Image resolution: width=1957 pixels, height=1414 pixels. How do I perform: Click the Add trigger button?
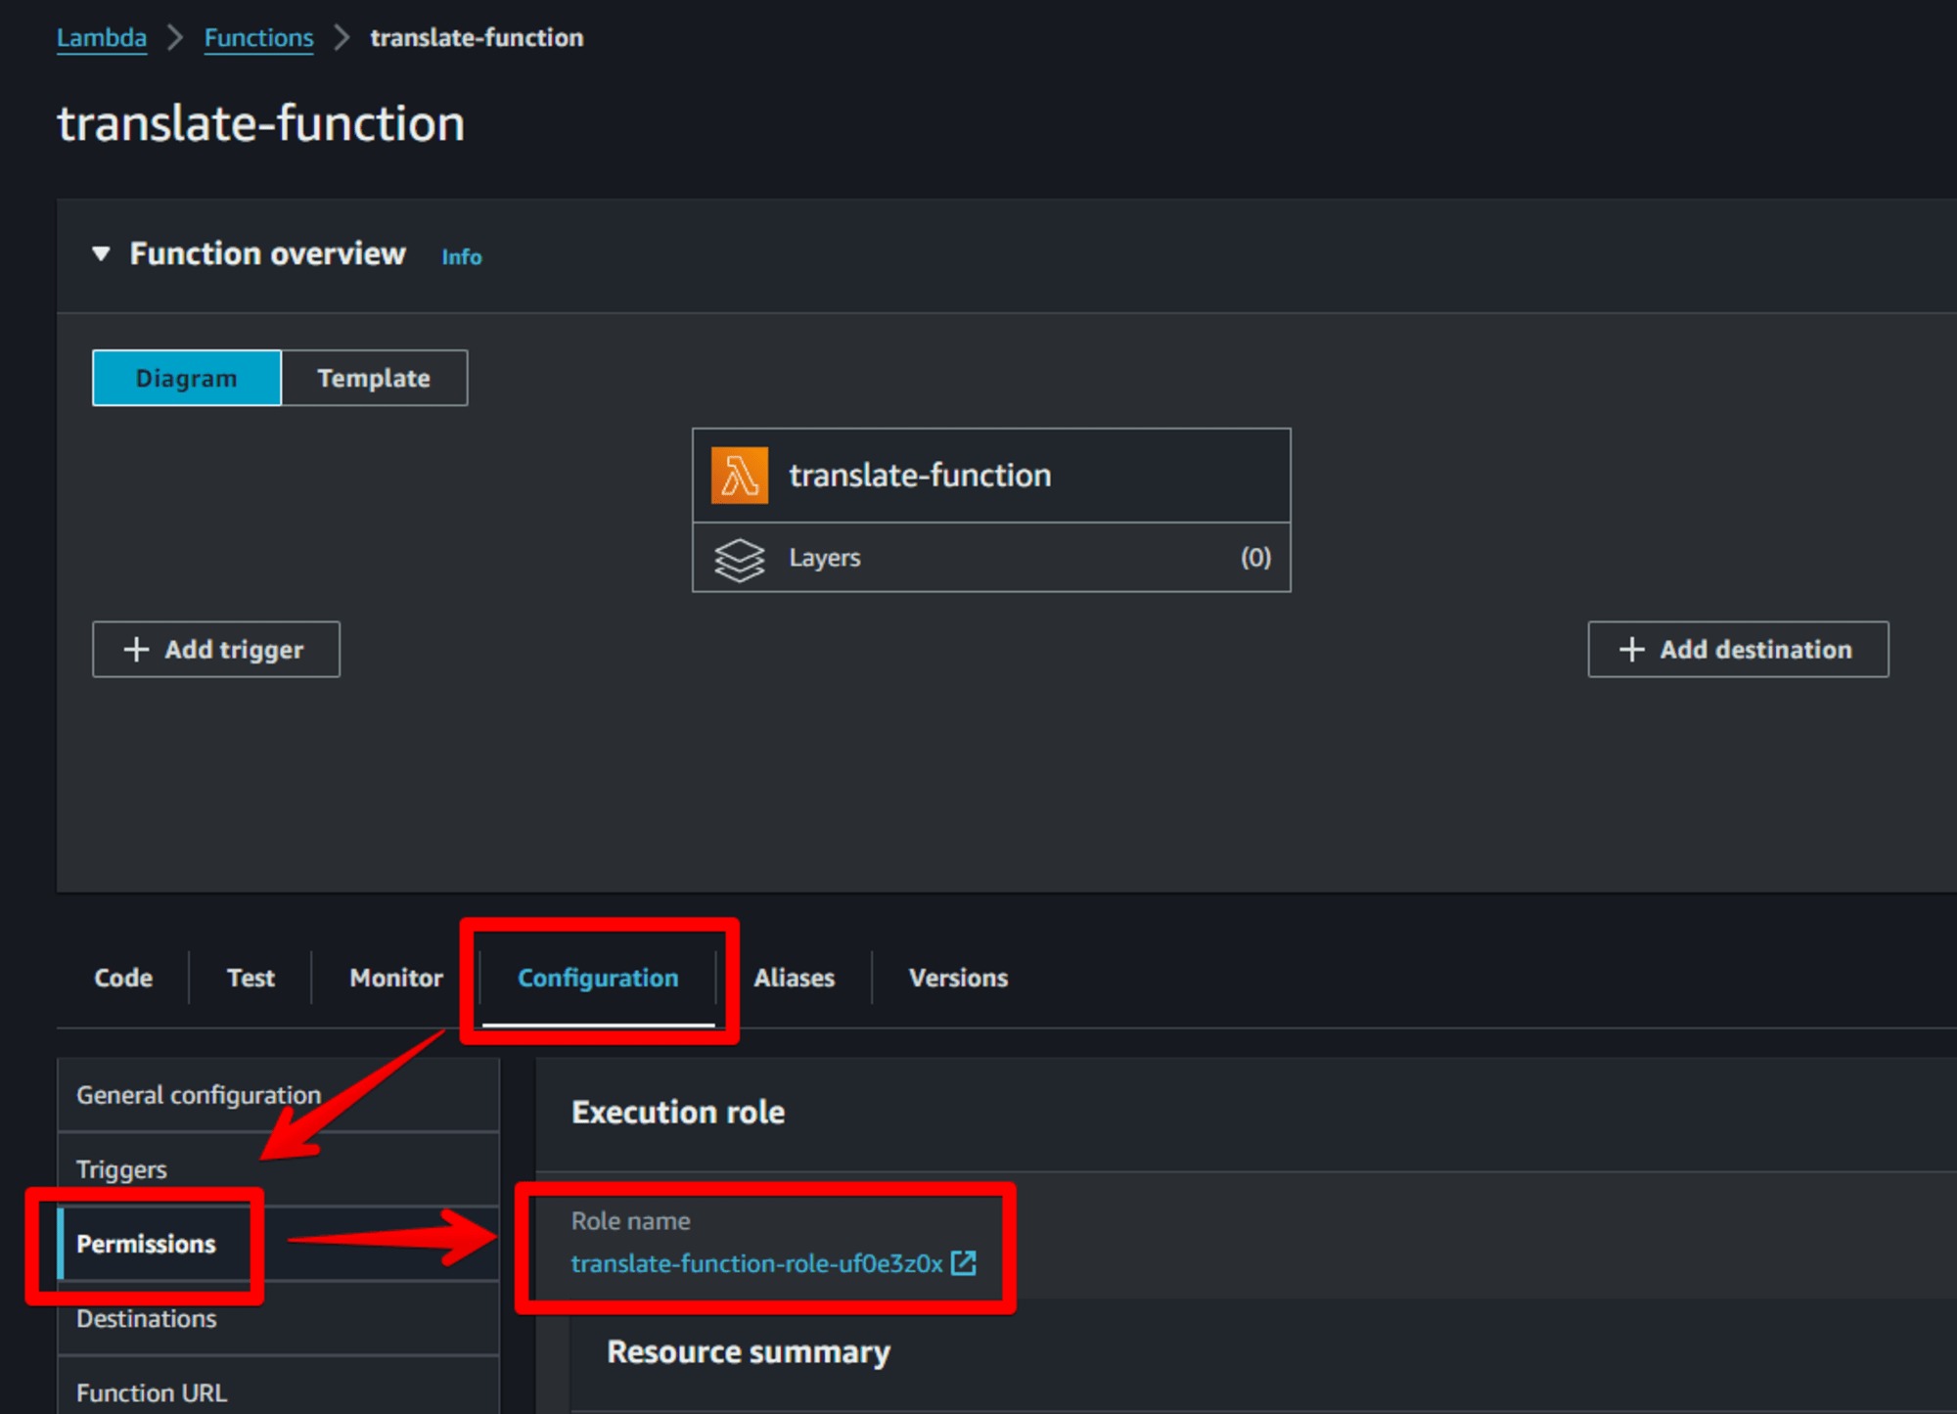point(216,649)
